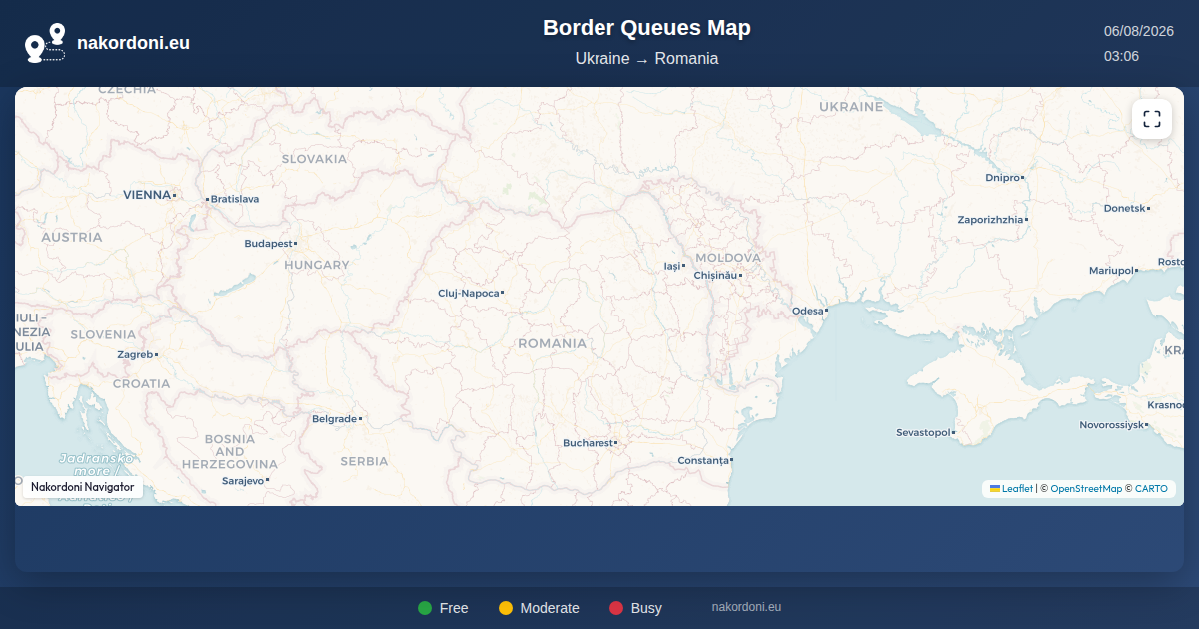This screenshot has width=1199, height=629.
Task: Click the Busy legend label
Action: pos(646,608)
